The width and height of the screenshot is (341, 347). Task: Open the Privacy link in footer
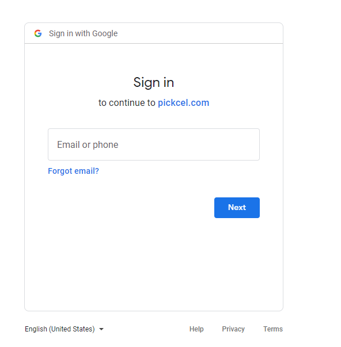click(233, 329)
